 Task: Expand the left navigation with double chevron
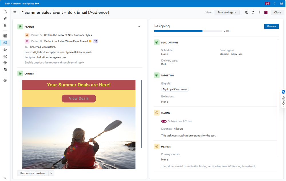[x=5, y=178]
